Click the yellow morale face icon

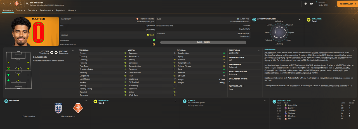tap(148, 35)
